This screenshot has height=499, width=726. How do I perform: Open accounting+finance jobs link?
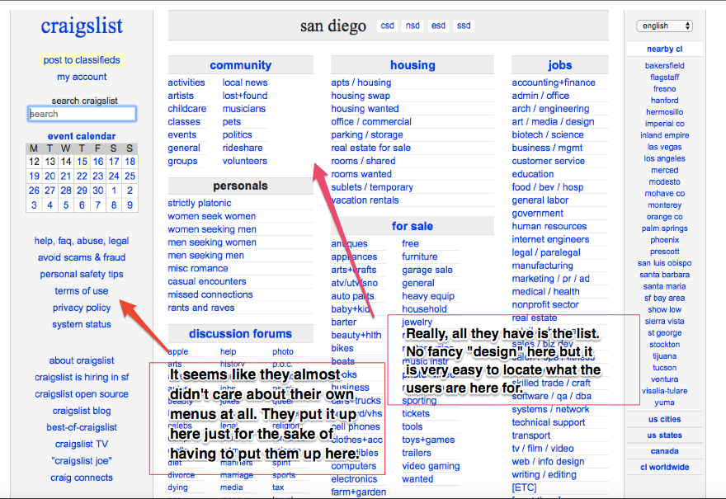[554, 82]
